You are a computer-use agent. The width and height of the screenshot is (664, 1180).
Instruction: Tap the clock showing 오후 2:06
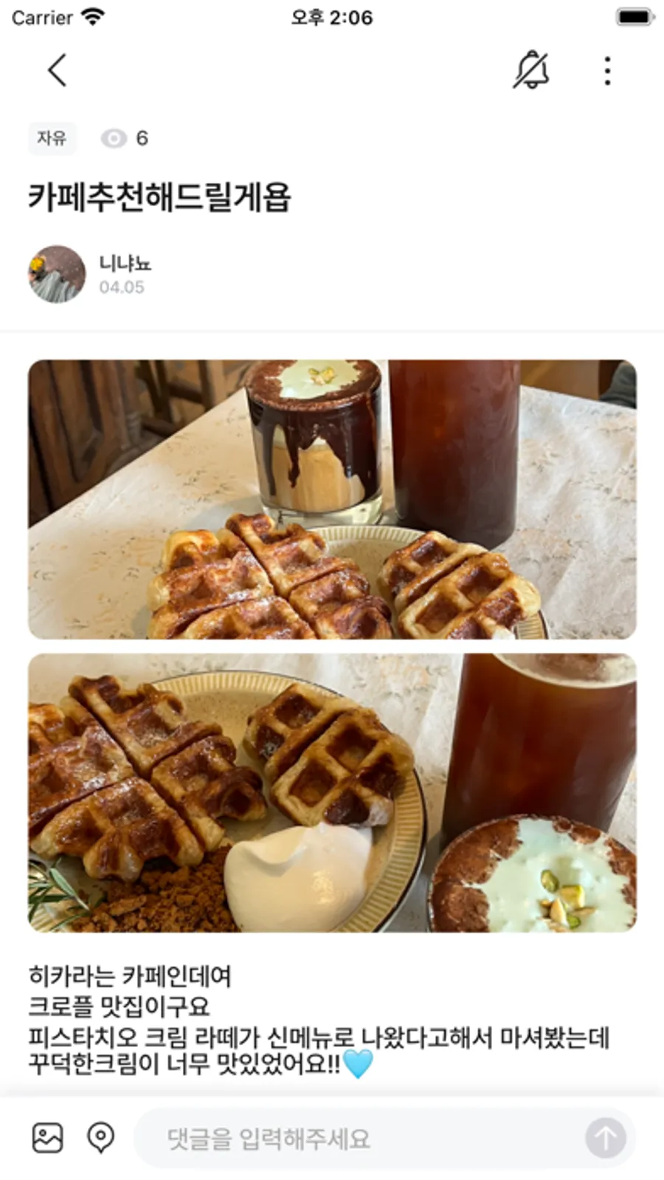click(x=332, y=17)
